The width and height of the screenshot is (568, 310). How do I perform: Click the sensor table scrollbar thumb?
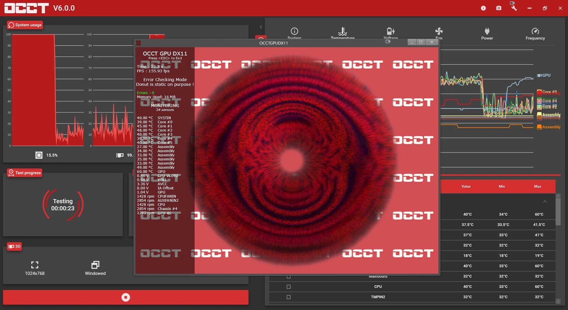[558, 212]
